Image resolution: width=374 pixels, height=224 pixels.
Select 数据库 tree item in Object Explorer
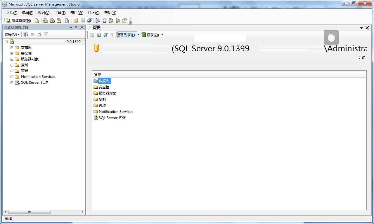click(x=26, y=48)
